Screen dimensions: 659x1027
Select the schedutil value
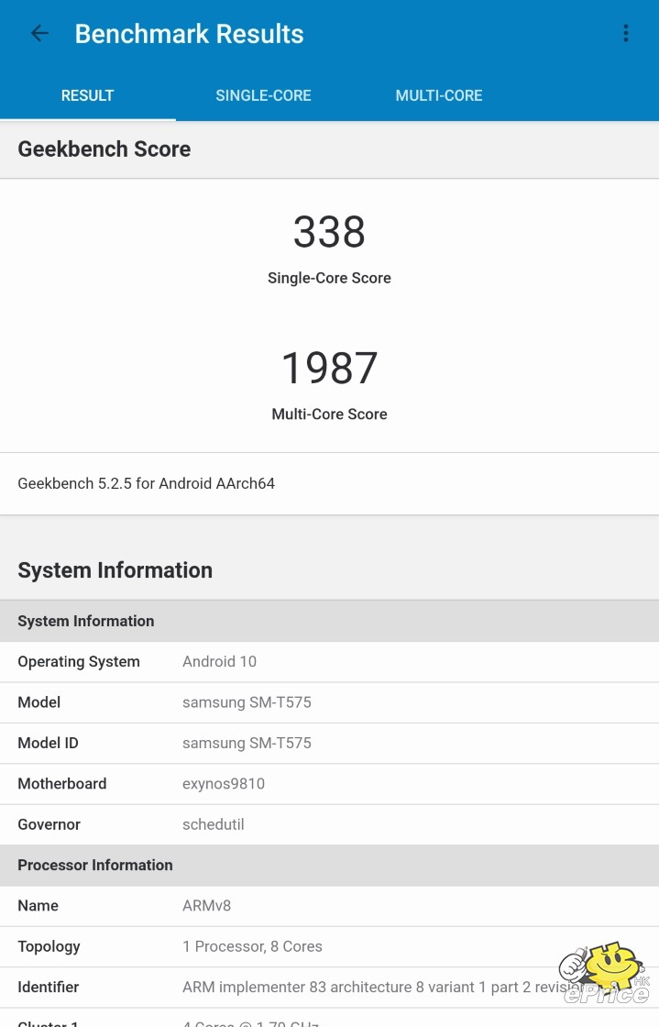[x=214, y=824]
